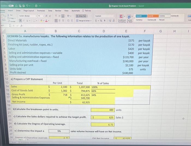Click the Print icon in title bar
Viewport: 191px width, 146px height.
click(x=36, y=6)
